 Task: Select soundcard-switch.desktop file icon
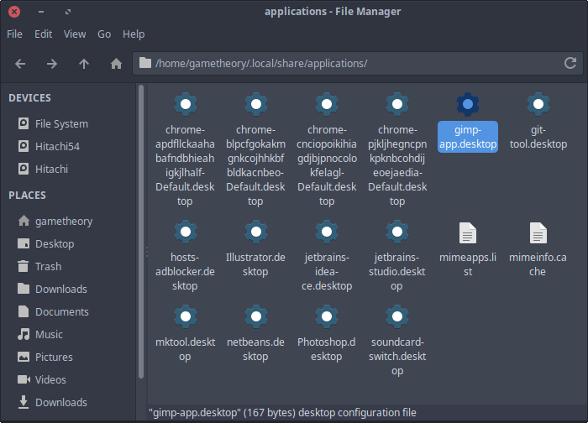397,316
